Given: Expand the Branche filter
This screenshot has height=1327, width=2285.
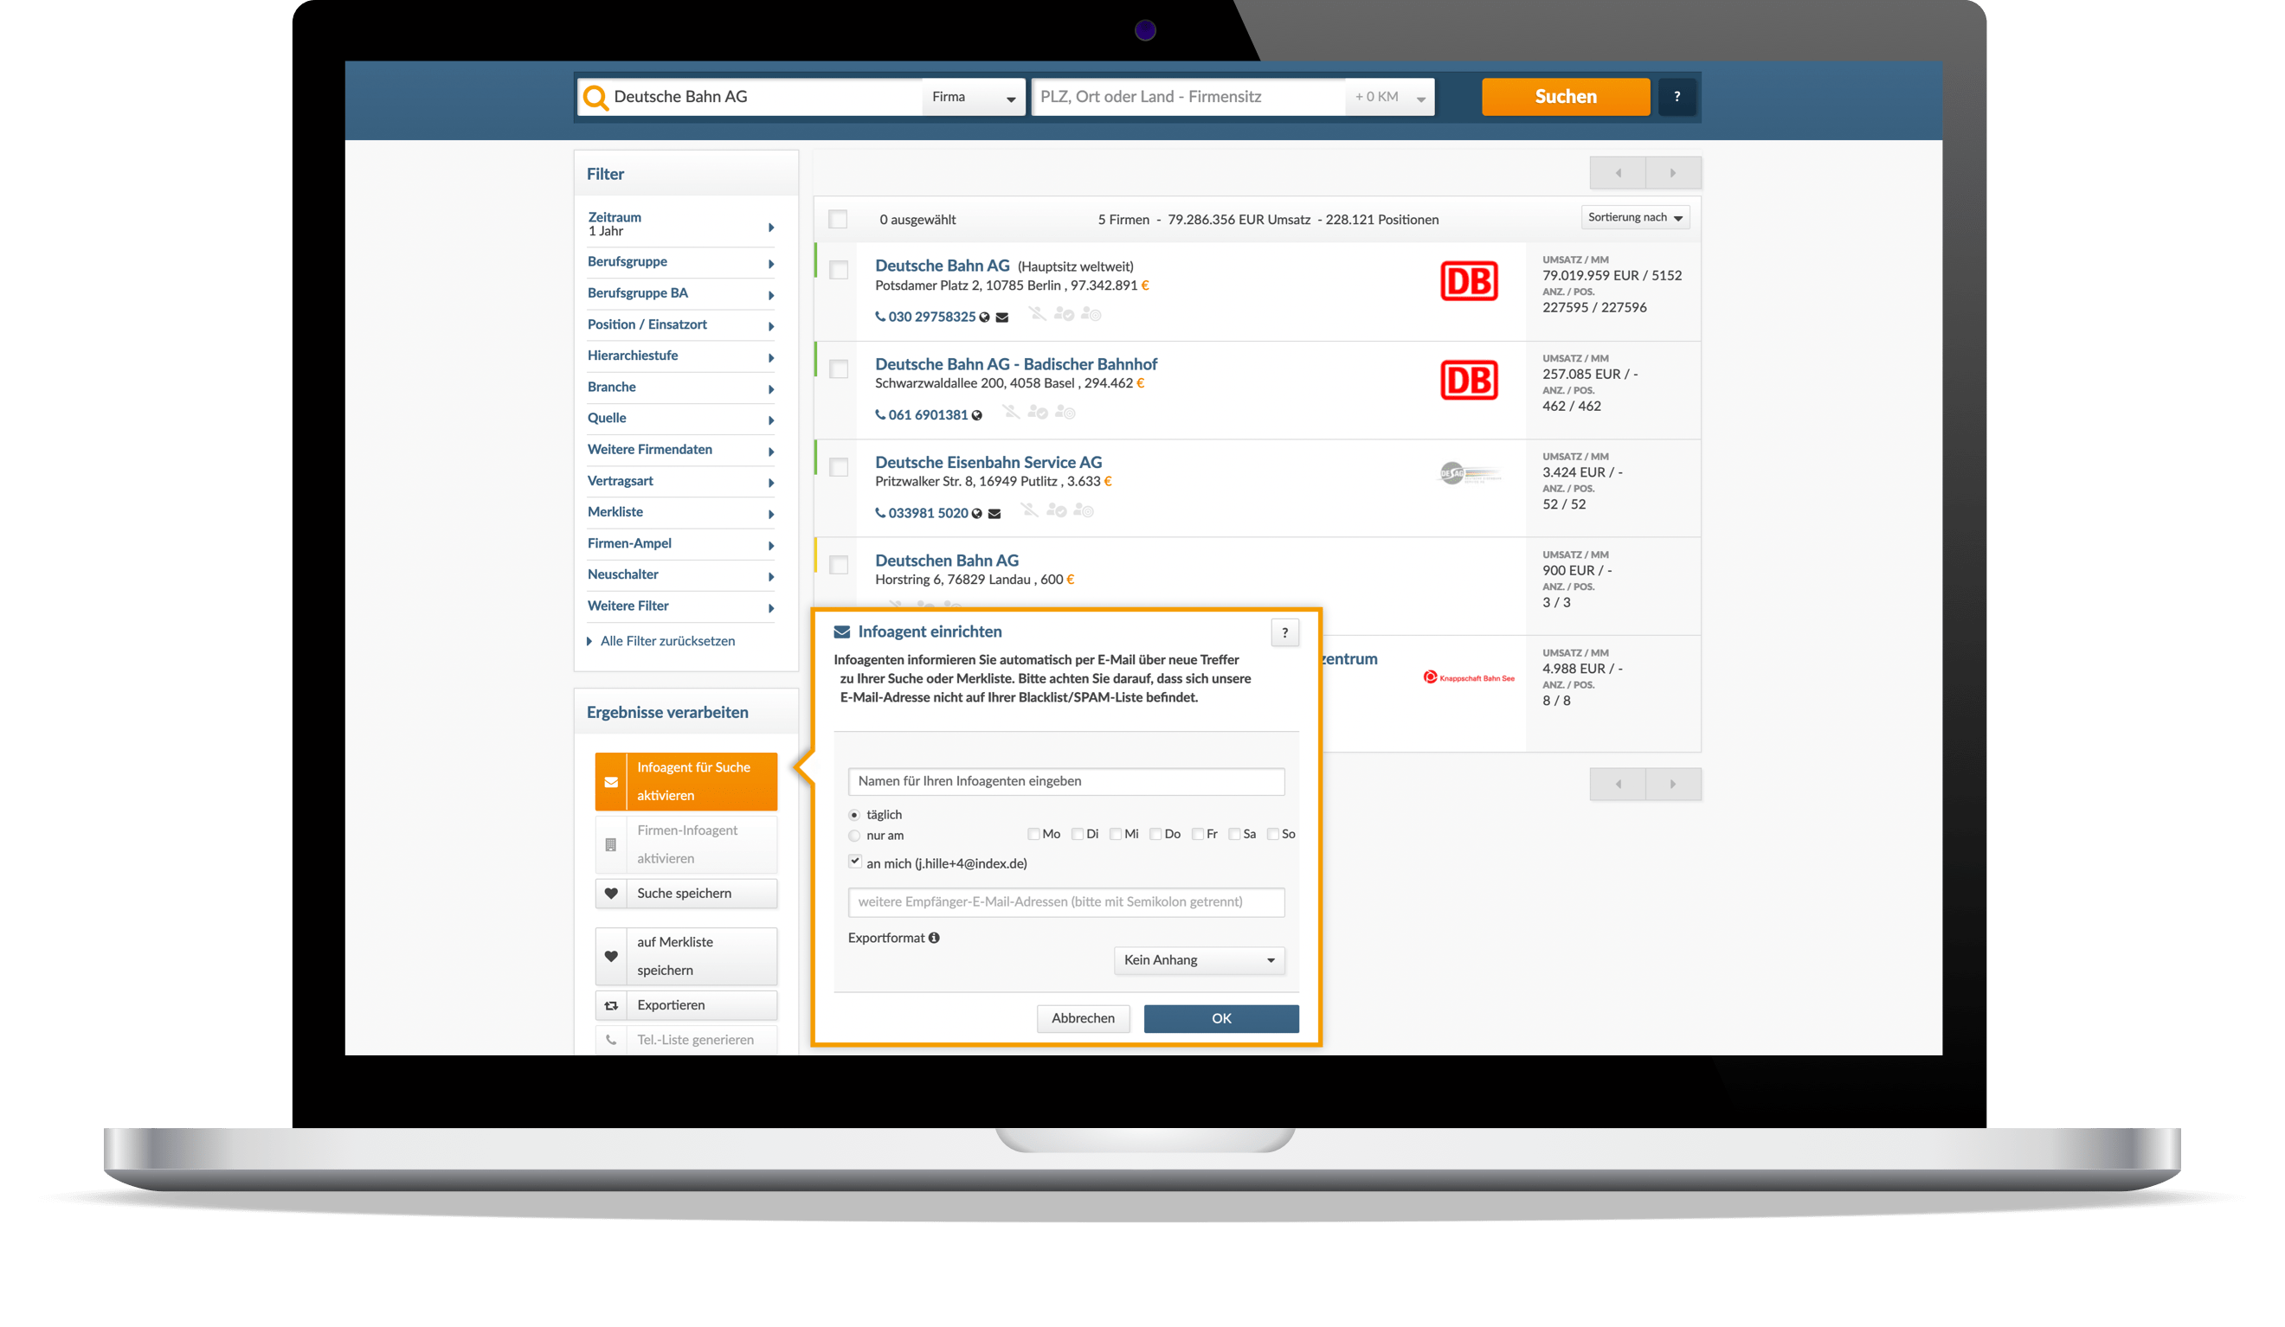Looking at the screenshot, I should point(611,387).
